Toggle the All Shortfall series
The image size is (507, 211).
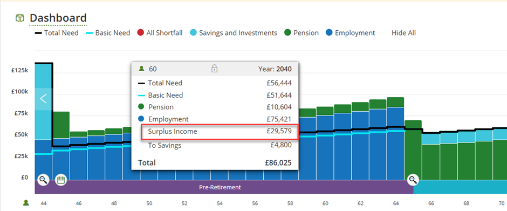(x=160, y=33)
